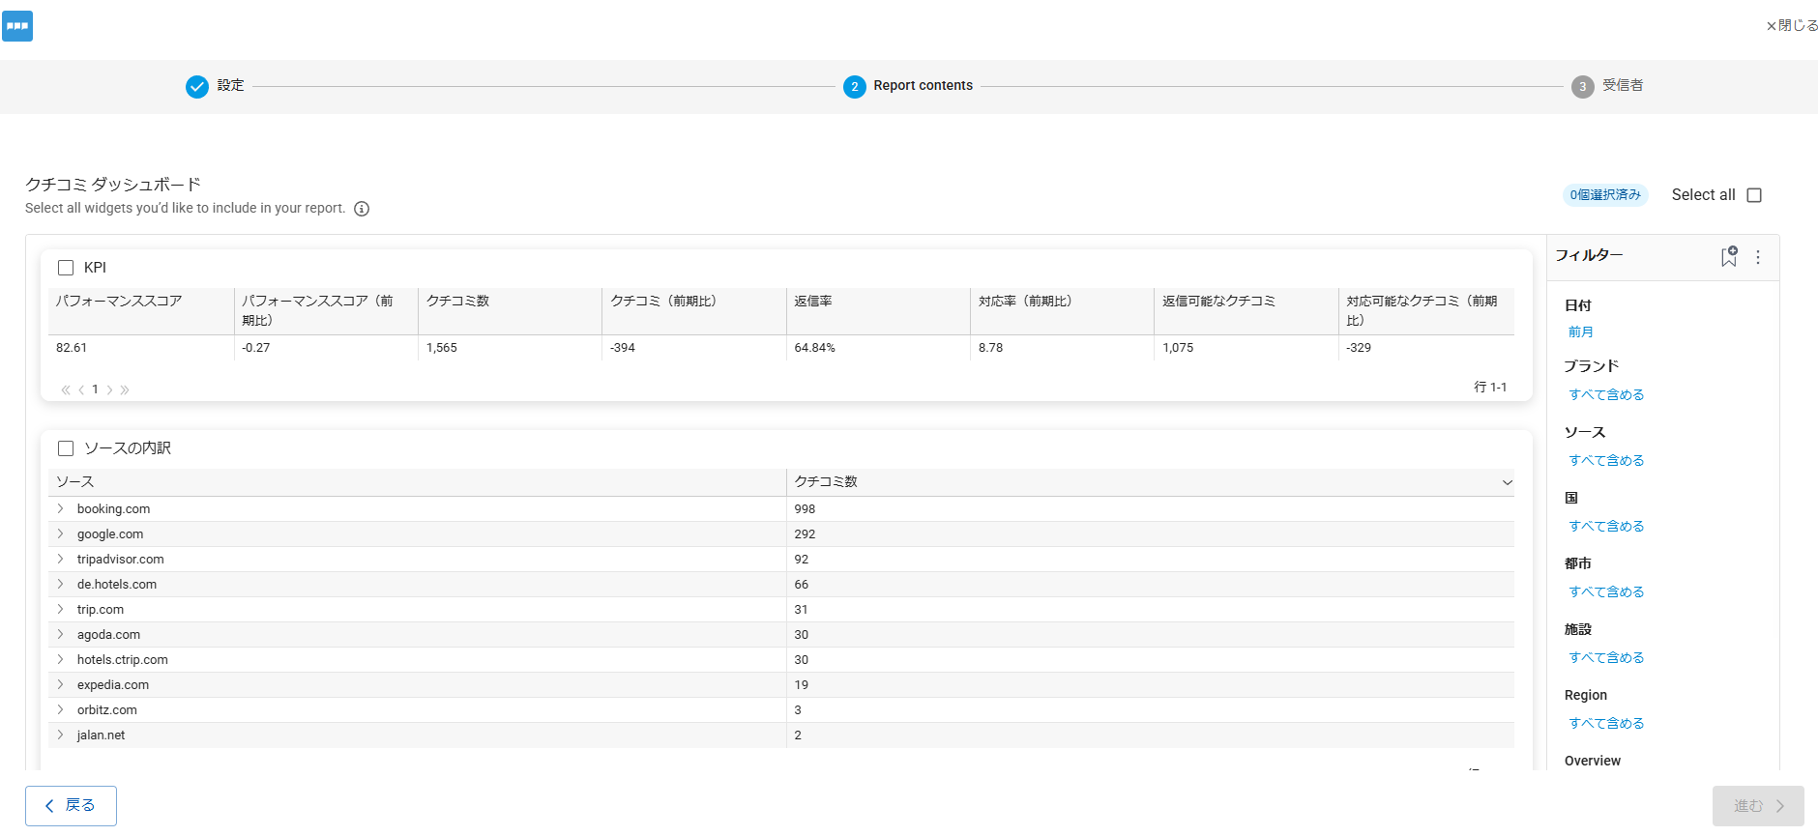Expand jalan.net source row
Image resolution: width=1818 pixels, height=836 pixels.
(x=60, y=735)
